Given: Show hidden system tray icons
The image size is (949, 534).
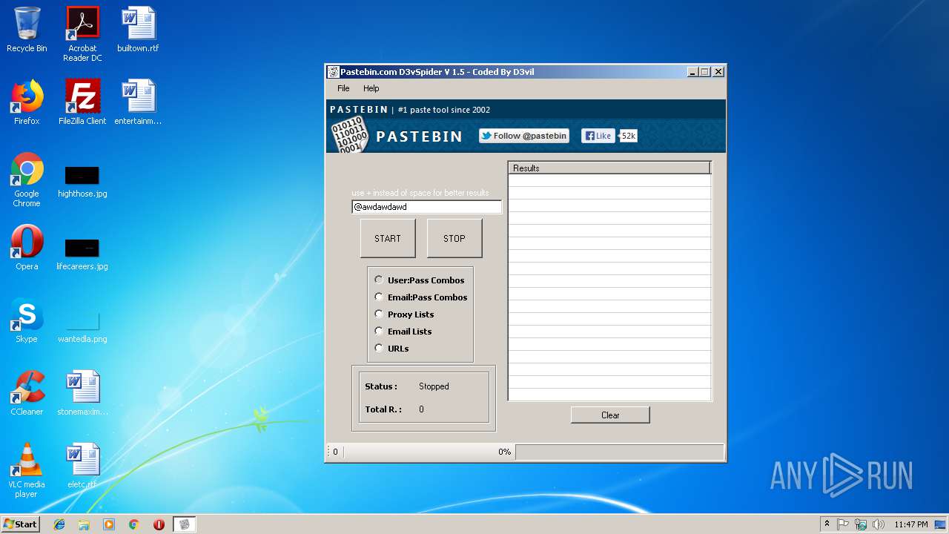Looking at the screenshot, I should click(x=827, y=524).
